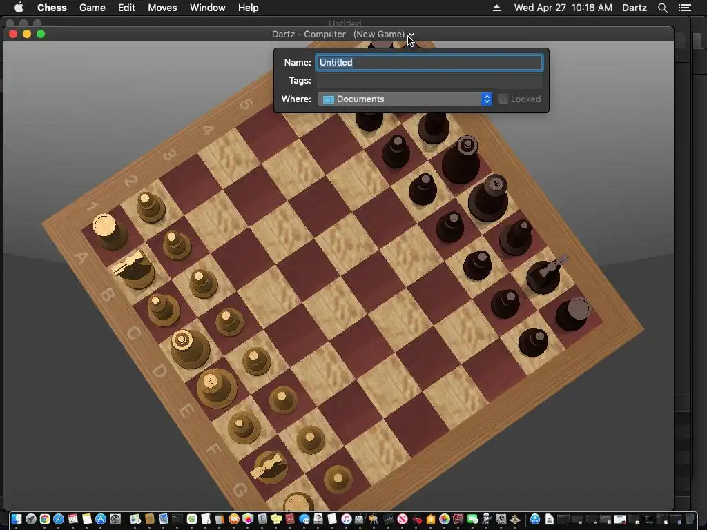The image size is (707, 530).
Task: Select the white pawn on H2
Action: (338, 479)
